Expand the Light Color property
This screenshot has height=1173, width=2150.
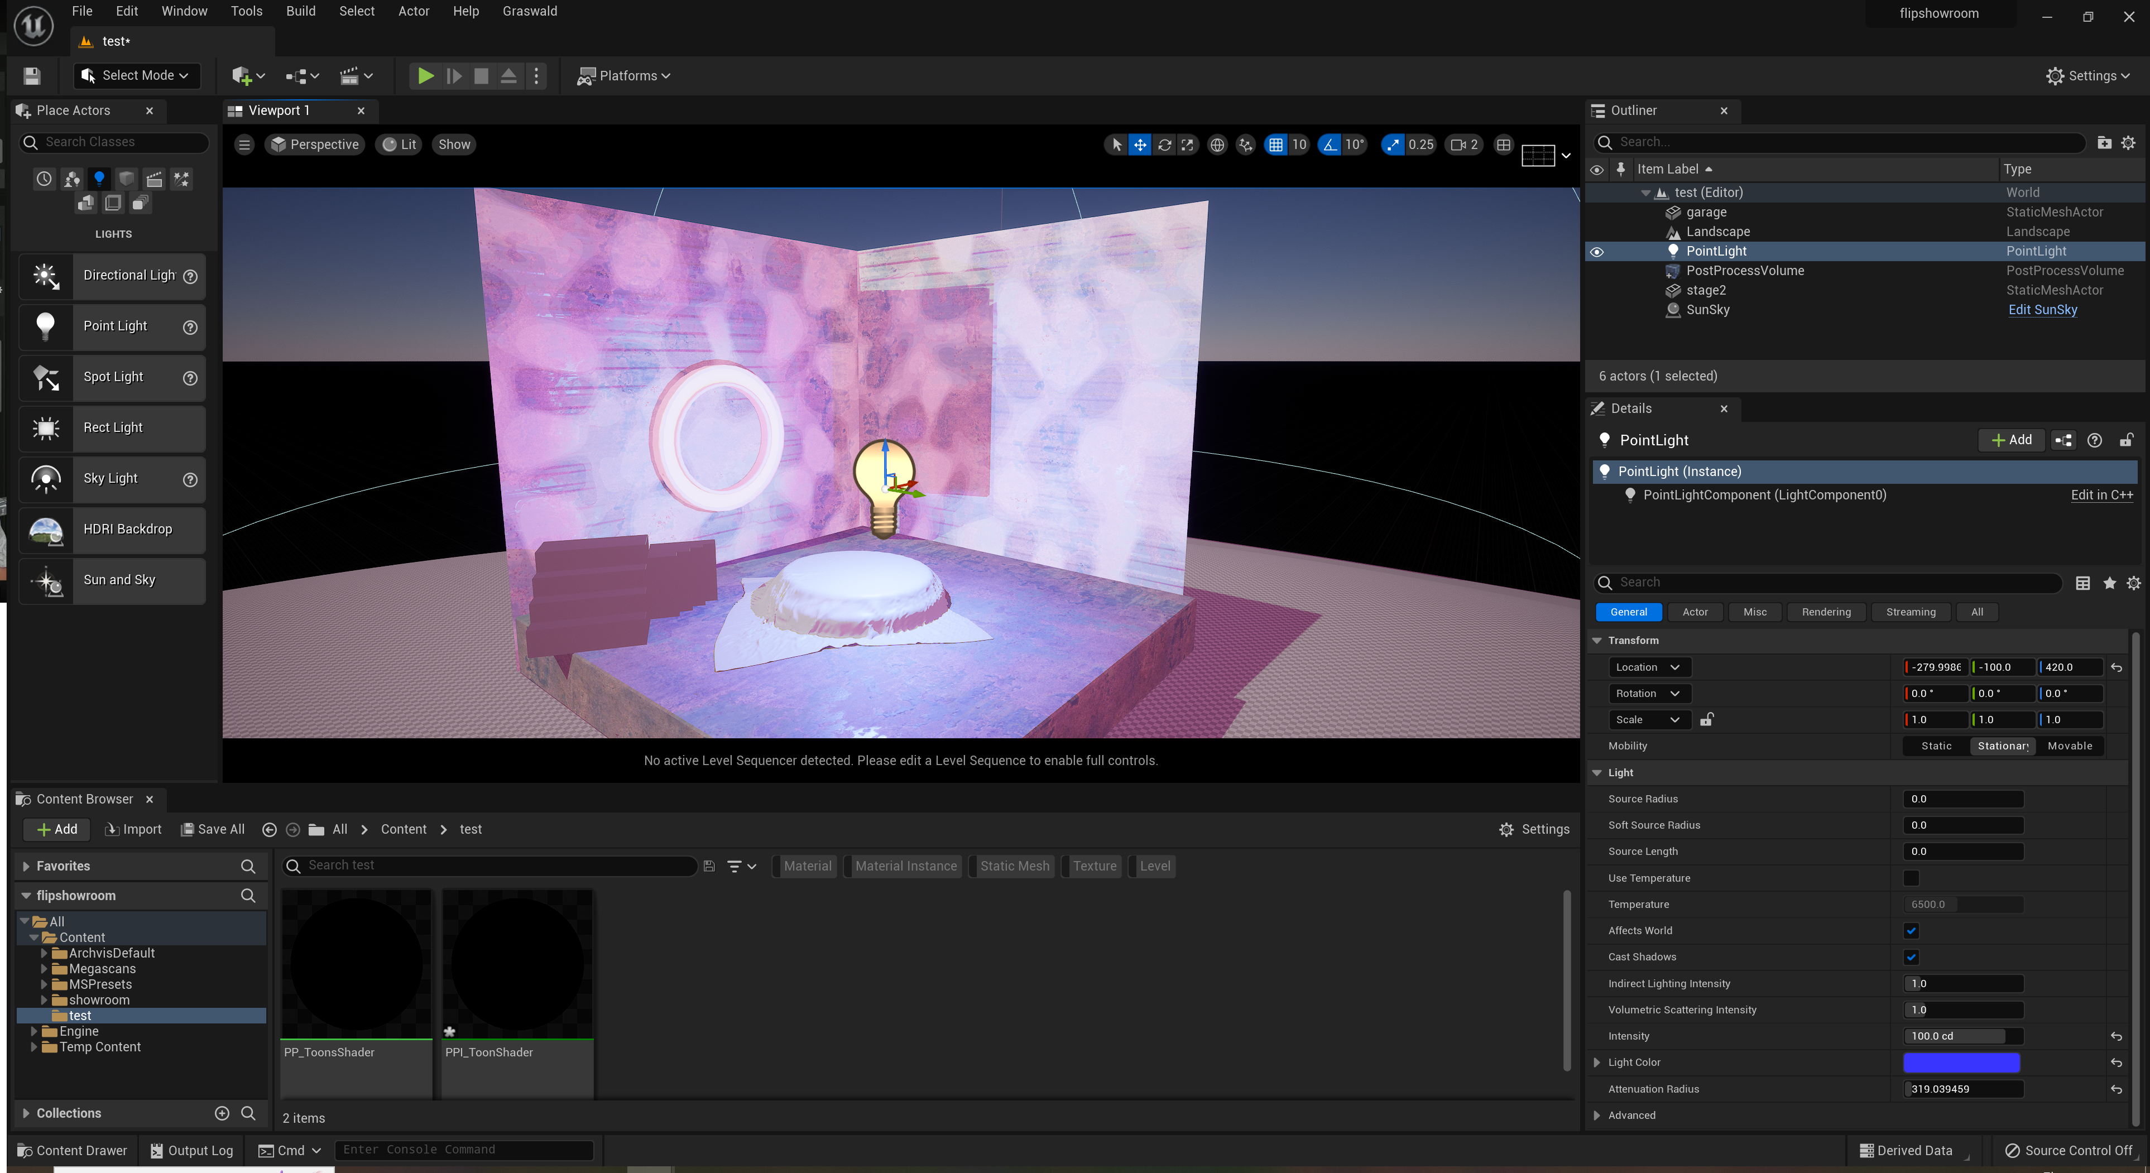(1597, 1062)
